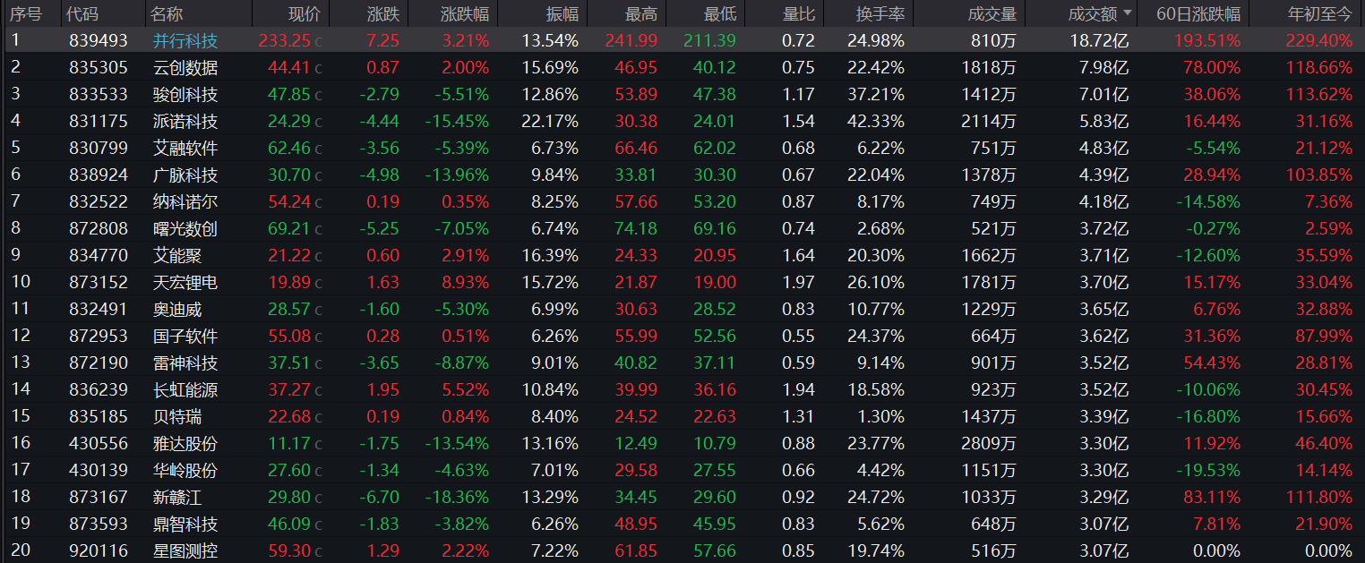Sort by 60日涨跌幅 column header
1365x563 pixels.
(1198, 13)
